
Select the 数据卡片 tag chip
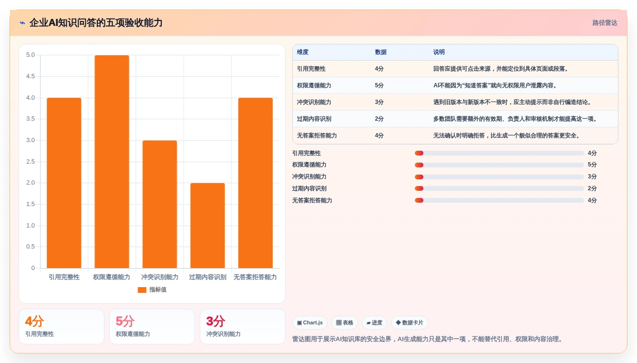point(410,323)
